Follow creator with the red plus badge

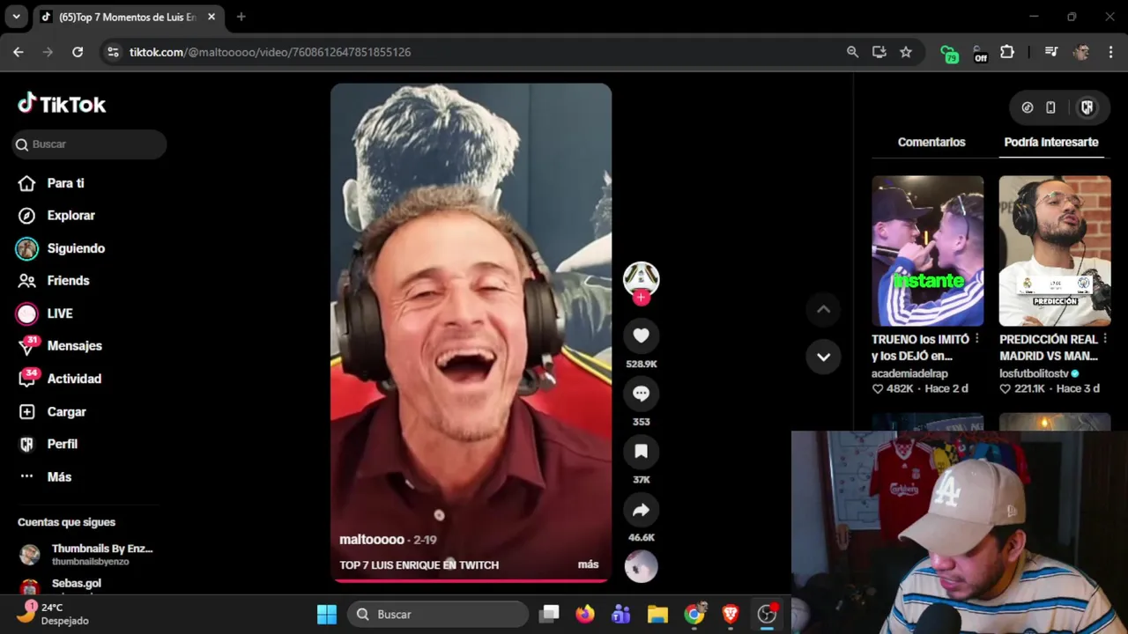pyautogui.click(x=641, y=298)
